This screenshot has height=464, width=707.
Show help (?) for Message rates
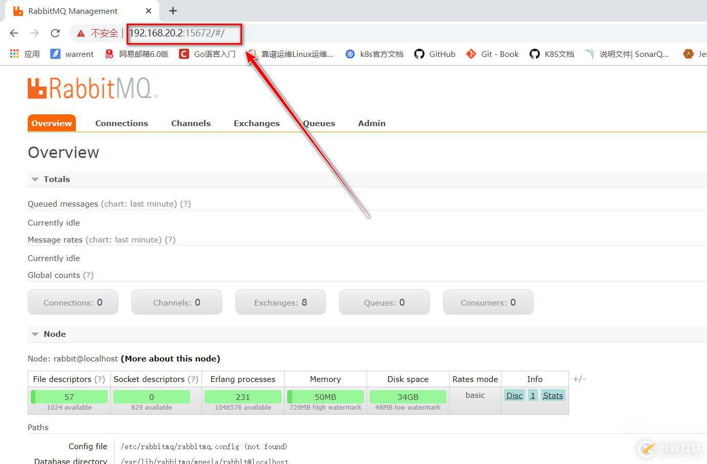(170, 239)
